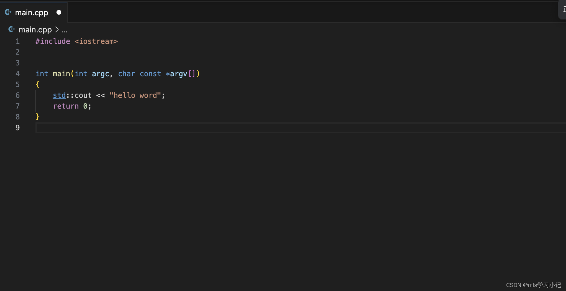Click line number 6 in the gutter
This screenshot has width=566, height=291.
(18, 95)
